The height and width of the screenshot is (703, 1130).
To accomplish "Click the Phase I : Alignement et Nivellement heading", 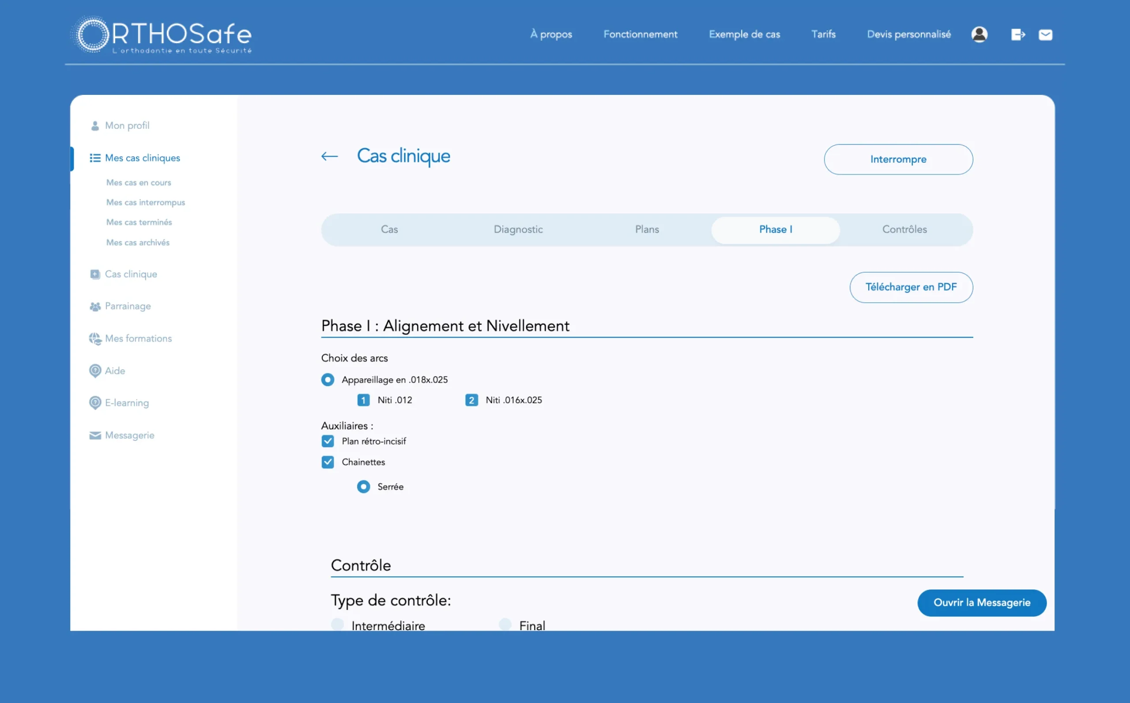I will [x=445, y=326].
